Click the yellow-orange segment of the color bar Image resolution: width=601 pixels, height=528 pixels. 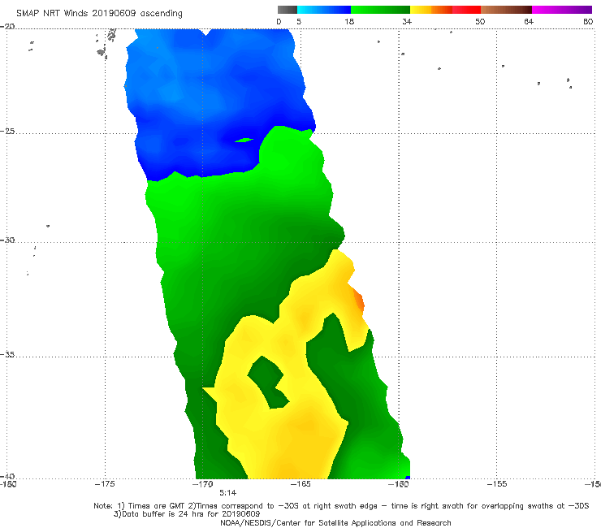tap(431, 10)
